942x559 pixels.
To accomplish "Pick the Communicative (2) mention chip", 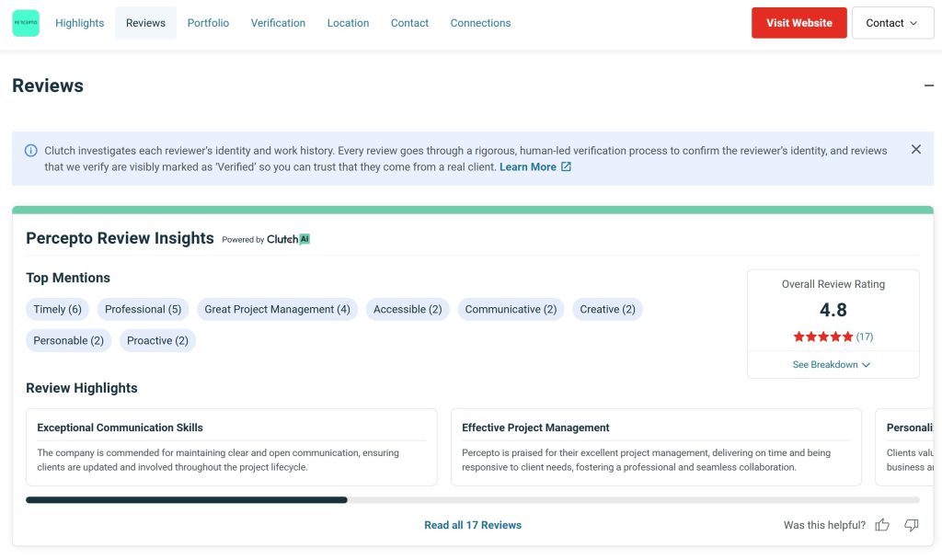I will (x=511, y=309).
